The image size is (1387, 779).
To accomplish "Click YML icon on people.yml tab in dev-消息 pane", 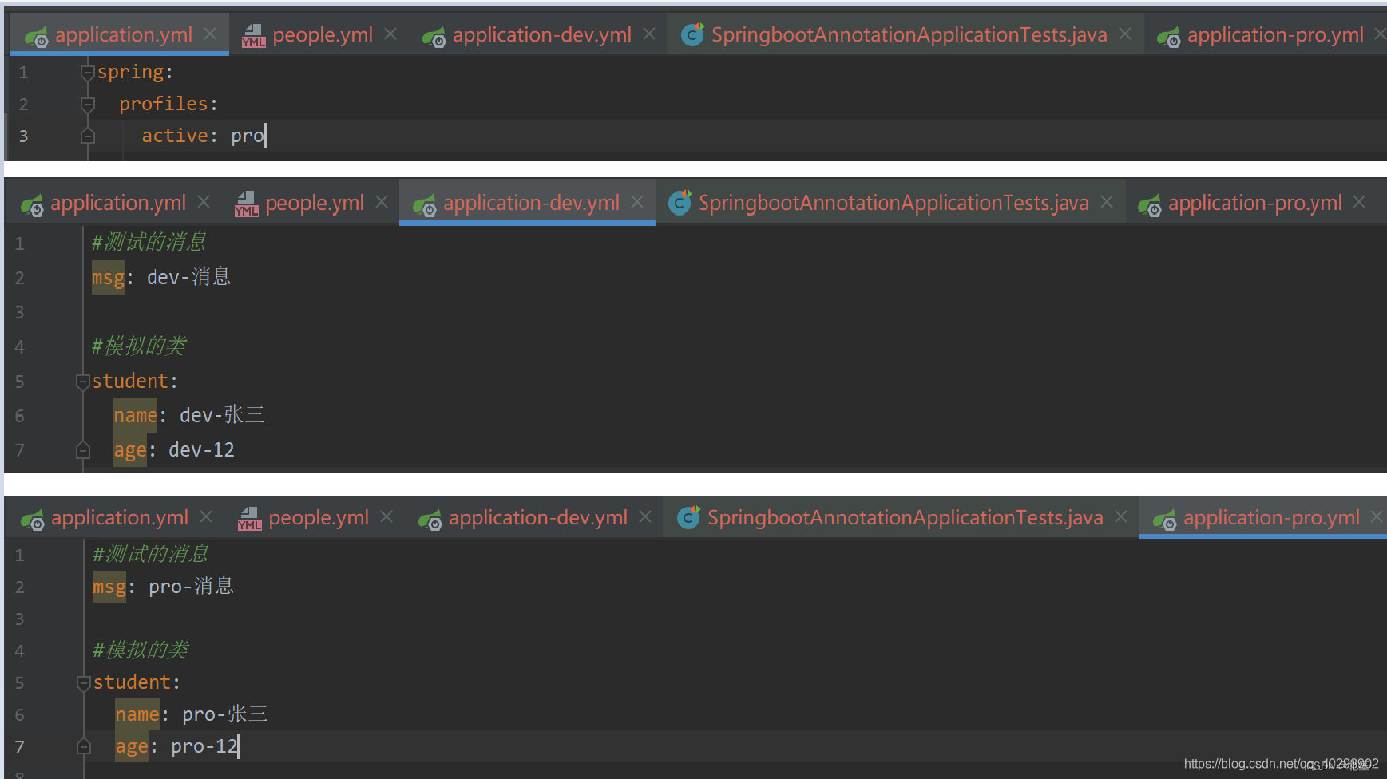I will [247, 204].
